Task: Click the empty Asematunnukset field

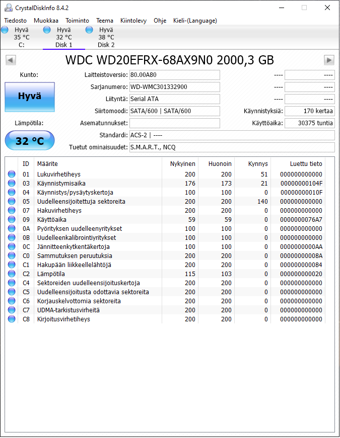Action: coord(175,123)
